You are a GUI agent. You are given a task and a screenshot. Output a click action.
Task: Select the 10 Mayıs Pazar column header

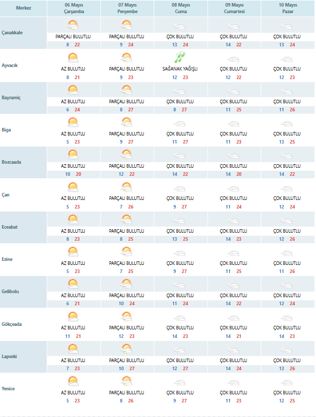(288, 8)
